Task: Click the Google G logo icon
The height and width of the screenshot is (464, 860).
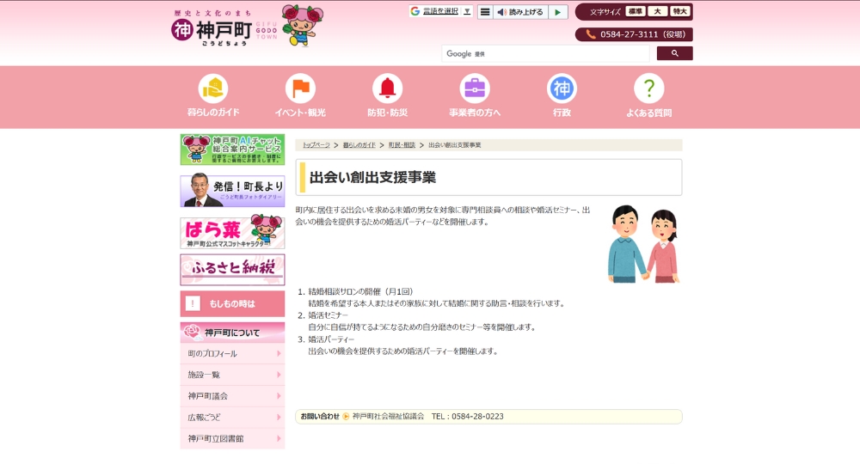Action: (x=415, y=11)
